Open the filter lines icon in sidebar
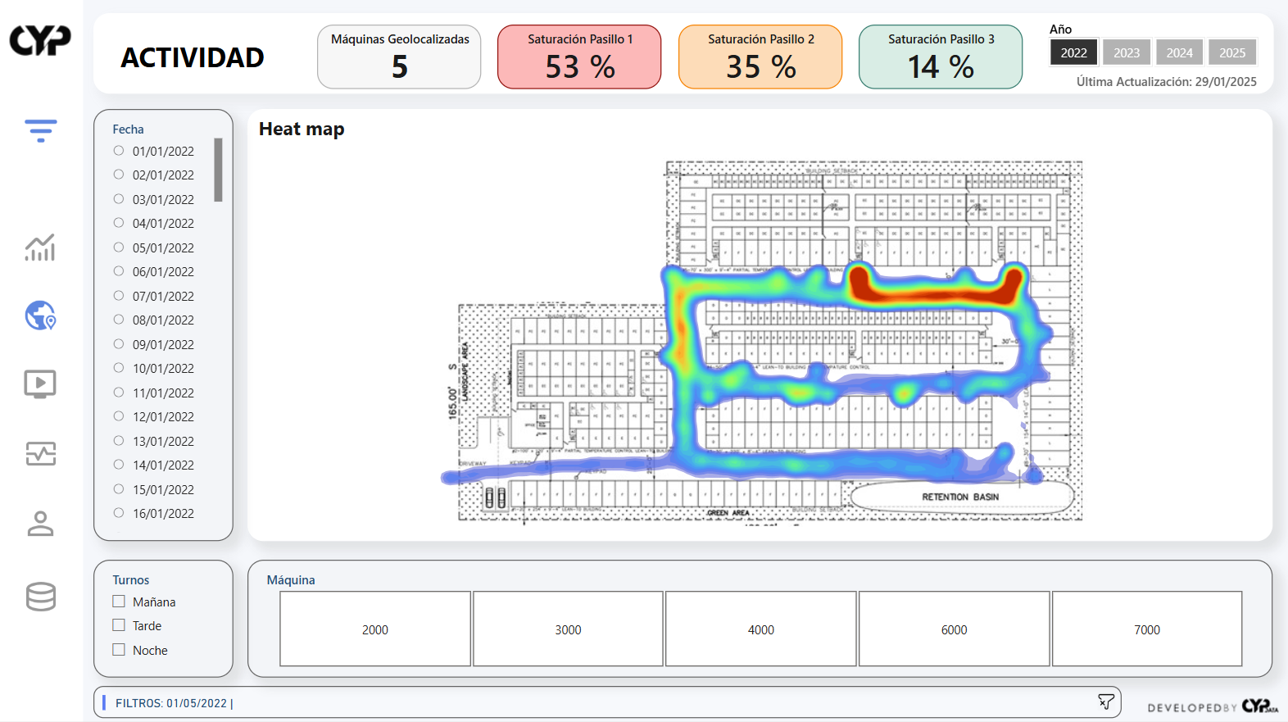Image resolution: width=1288 pixels, height=722 pixels. click(40, 130)
